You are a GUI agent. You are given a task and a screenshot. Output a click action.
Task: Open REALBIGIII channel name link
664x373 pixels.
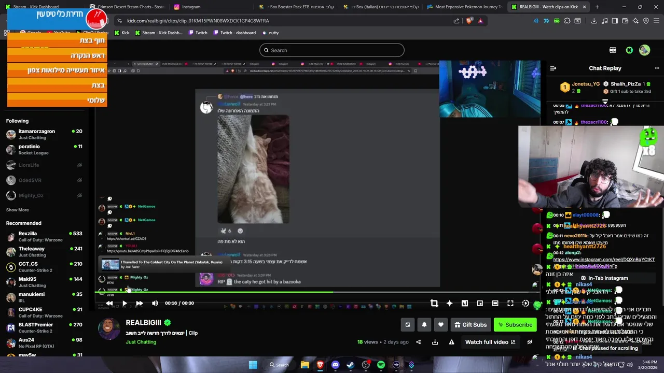144,323
